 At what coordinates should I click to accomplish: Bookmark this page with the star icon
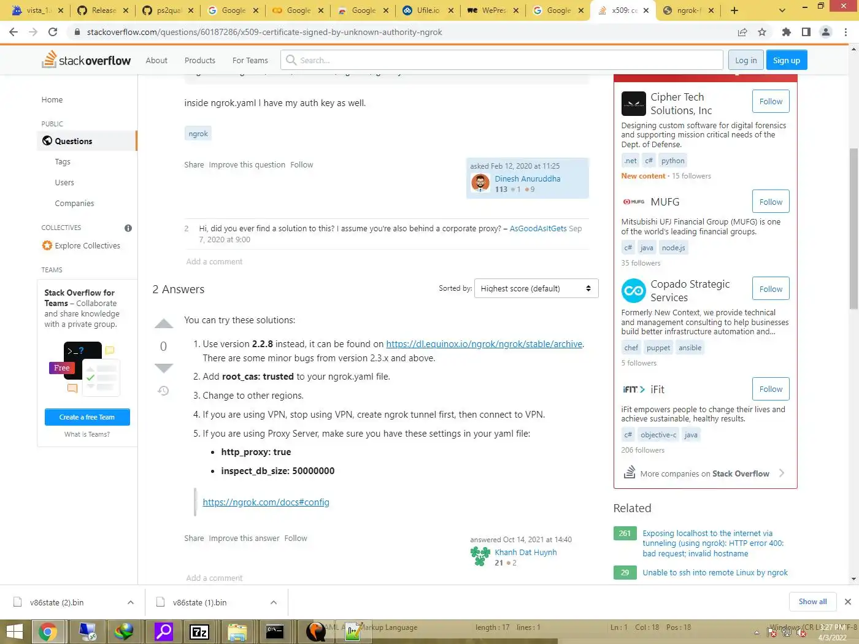point(762,32)
